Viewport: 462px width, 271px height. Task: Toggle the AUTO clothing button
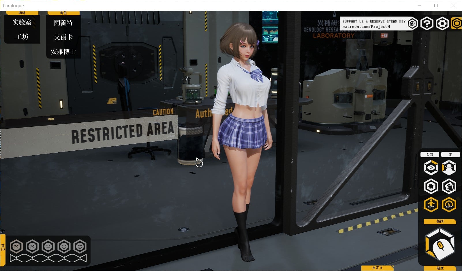(x=449, y=205)
